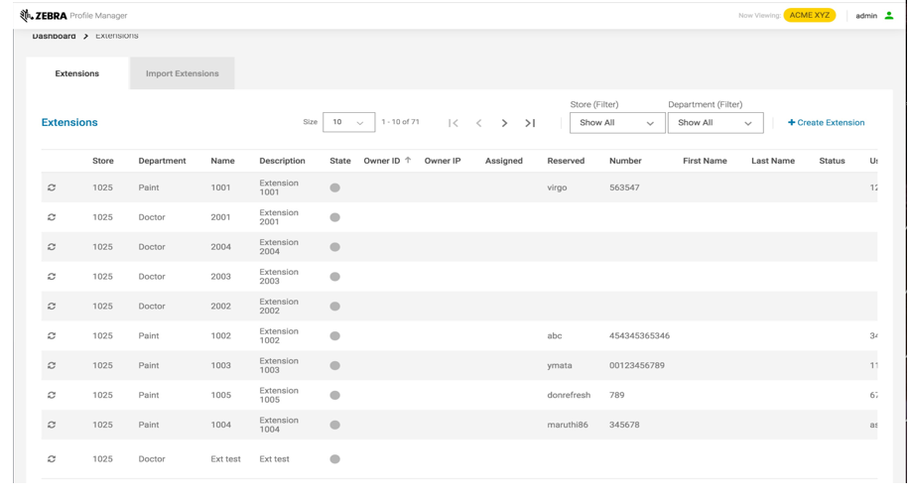Click the refresh icon for Ext test row
The image size is (910, 503).
point(52,458)
